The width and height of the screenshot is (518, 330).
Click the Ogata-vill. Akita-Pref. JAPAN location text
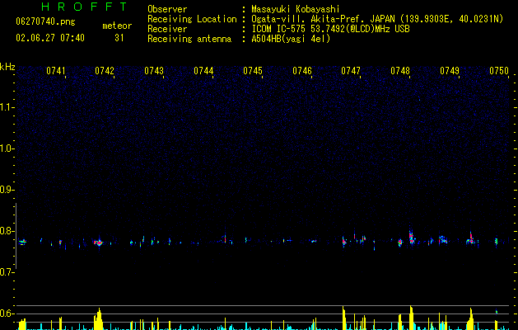(x=377, y=19)
